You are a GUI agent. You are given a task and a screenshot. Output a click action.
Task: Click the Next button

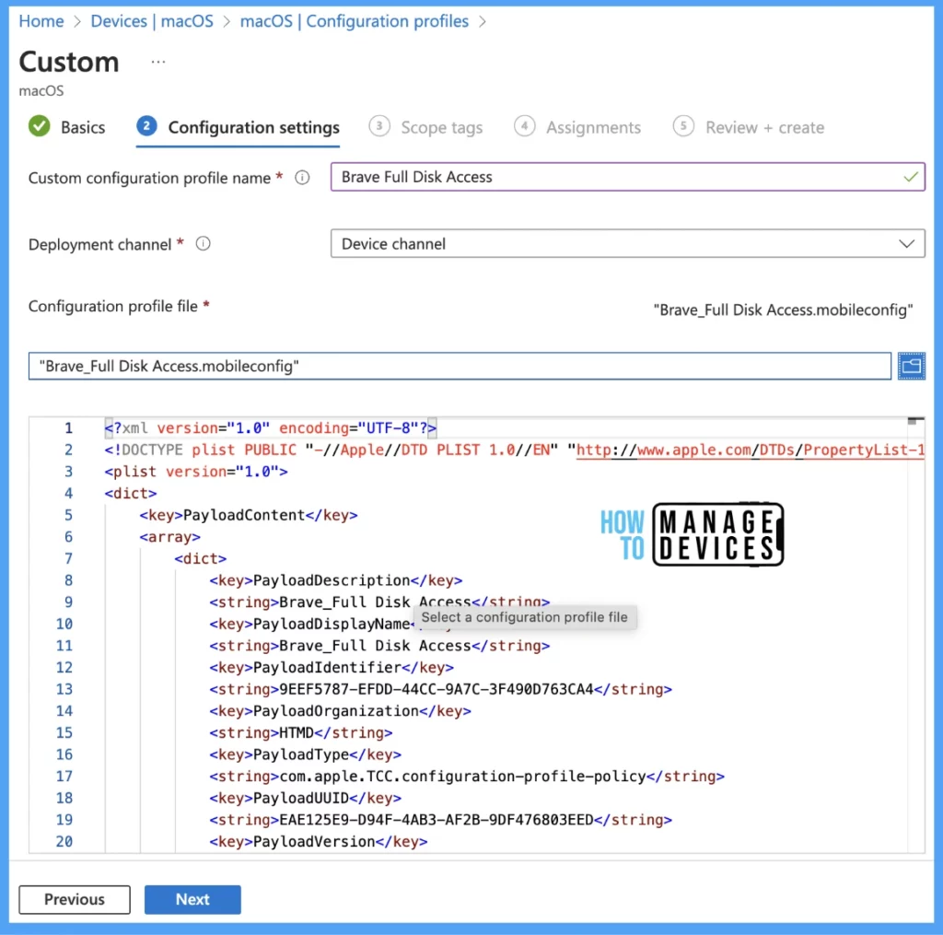[x=192, y=899]
